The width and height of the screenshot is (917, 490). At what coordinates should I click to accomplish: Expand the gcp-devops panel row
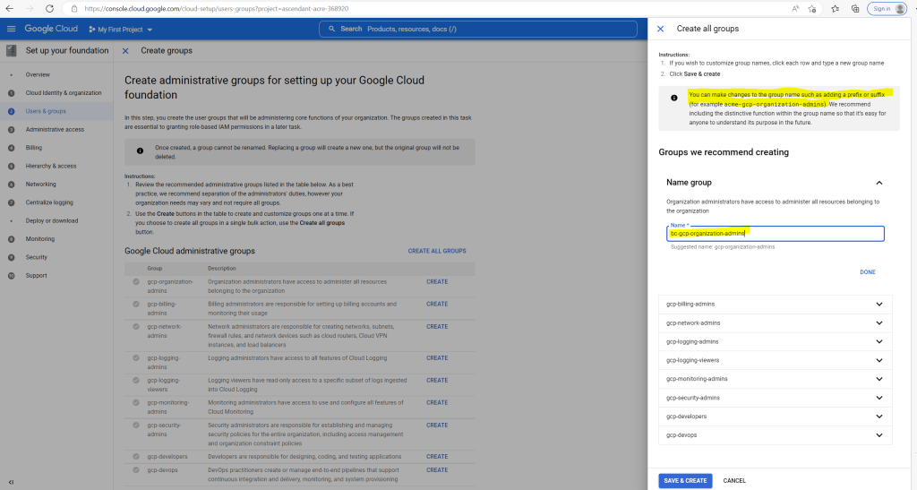(x=775, y=435)
